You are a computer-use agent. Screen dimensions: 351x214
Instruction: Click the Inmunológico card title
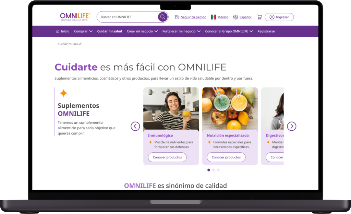[160, 135]
